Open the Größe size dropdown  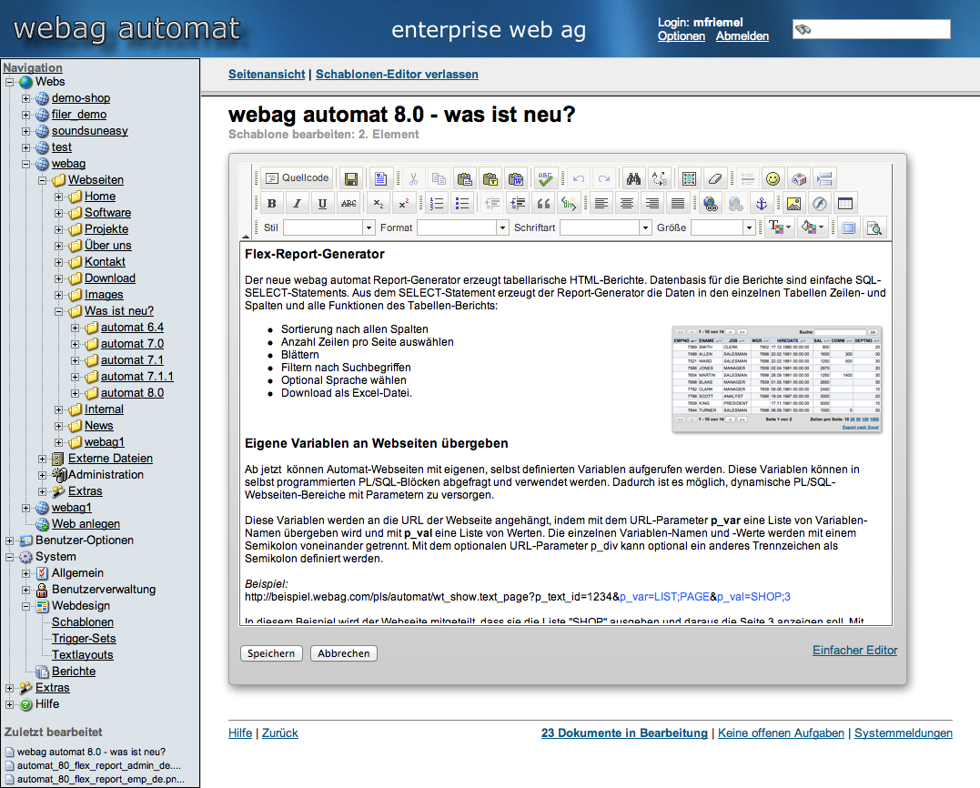click(x=723, y=227)
